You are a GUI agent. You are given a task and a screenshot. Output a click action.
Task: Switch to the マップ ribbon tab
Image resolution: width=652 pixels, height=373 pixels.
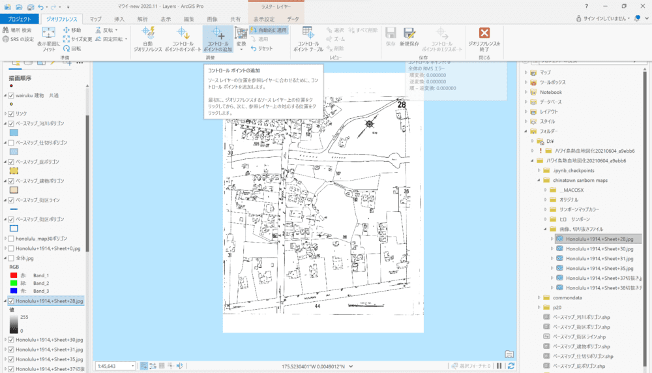tap(95, 19)
